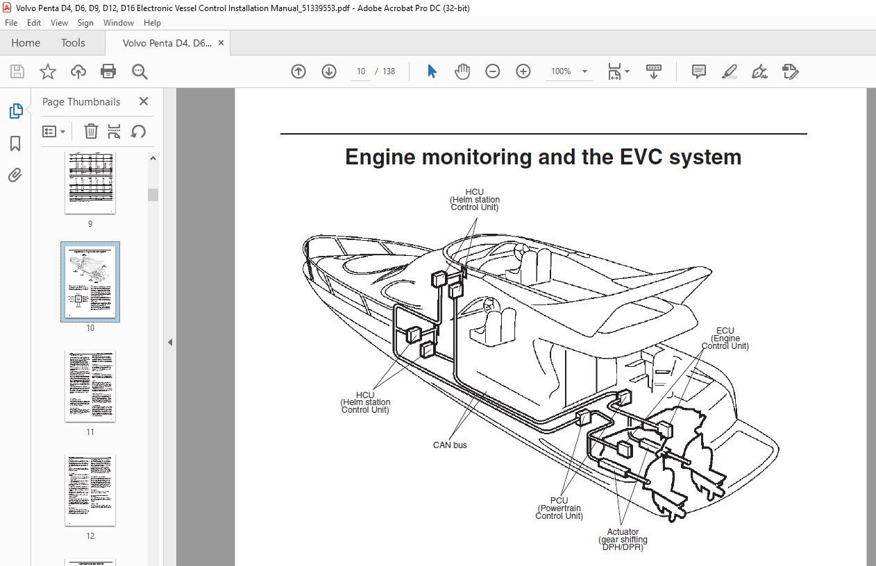The height and width of the screenshot is (566, 876).
Task: Go to previous page arrow
Action: coord(298,71)
